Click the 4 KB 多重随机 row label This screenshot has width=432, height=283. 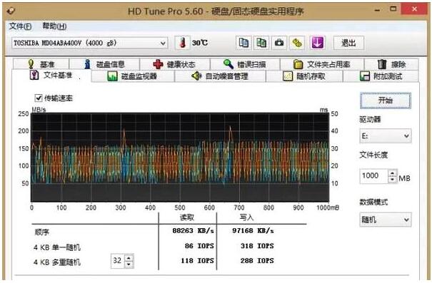(x=57, y=262)
